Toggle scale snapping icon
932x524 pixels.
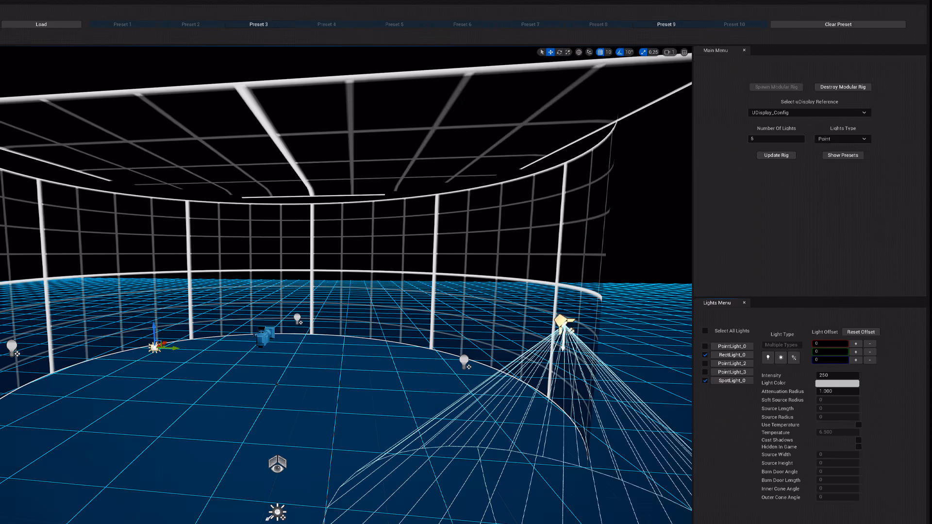(x=643, y=52)
